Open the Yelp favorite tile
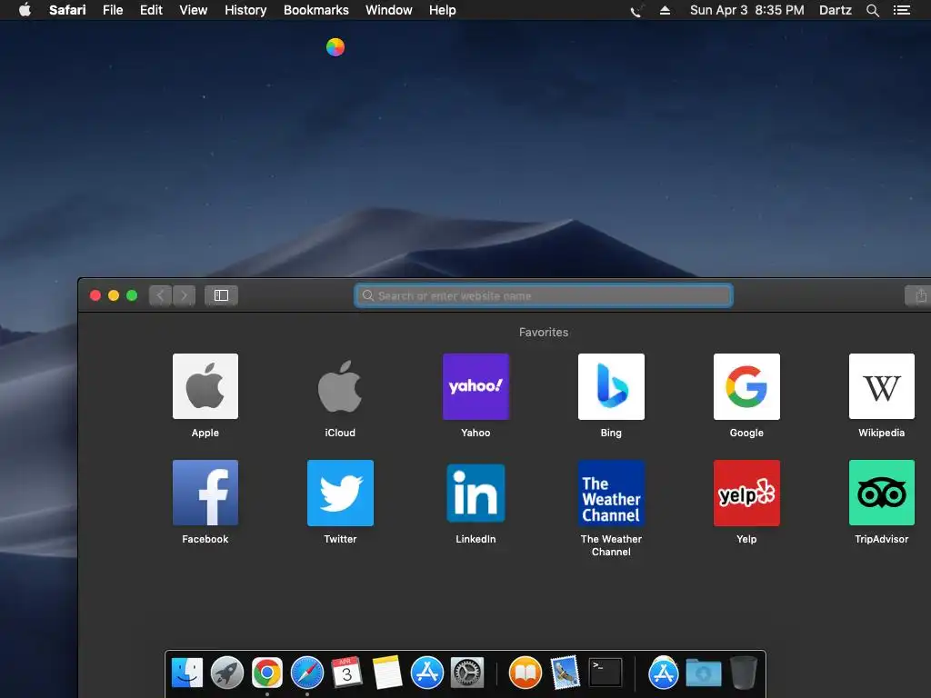This screenshot has height=698, width=931. [x=746, y=493]
